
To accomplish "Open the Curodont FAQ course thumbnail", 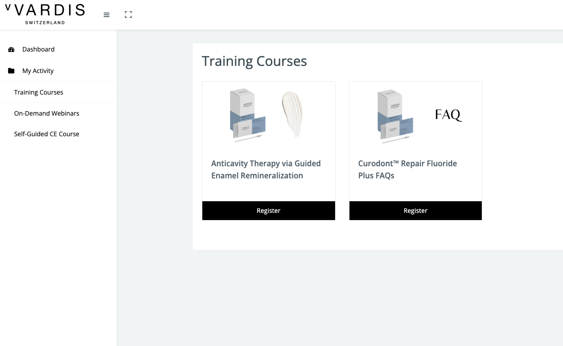I will pos(415,116).
